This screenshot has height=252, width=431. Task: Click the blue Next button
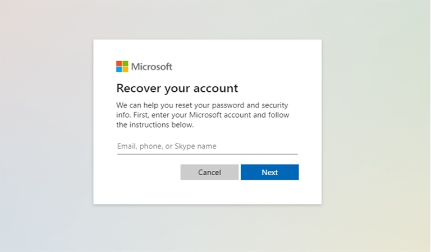pos(269,172)
